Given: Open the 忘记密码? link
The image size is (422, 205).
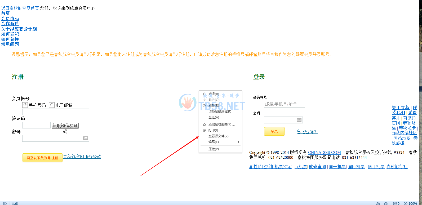Looking at the screenshot, I should pos(307,132).
